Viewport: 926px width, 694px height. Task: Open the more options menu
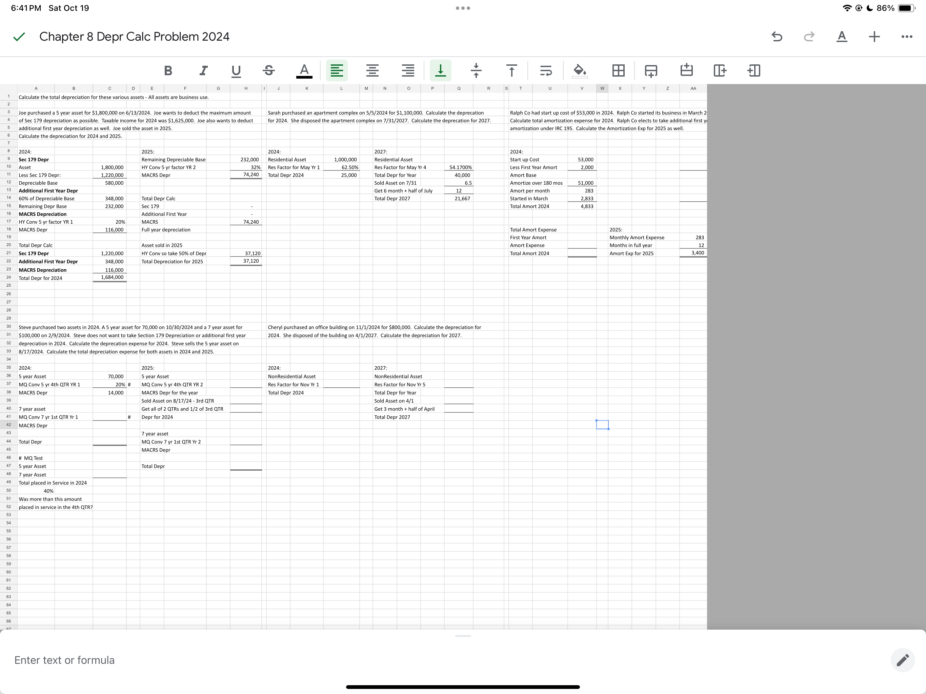[906, 37]
